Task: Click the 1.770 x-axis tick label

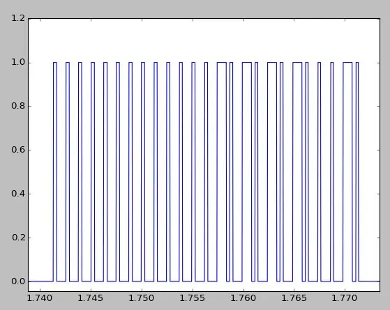Action: click(345, 298)
